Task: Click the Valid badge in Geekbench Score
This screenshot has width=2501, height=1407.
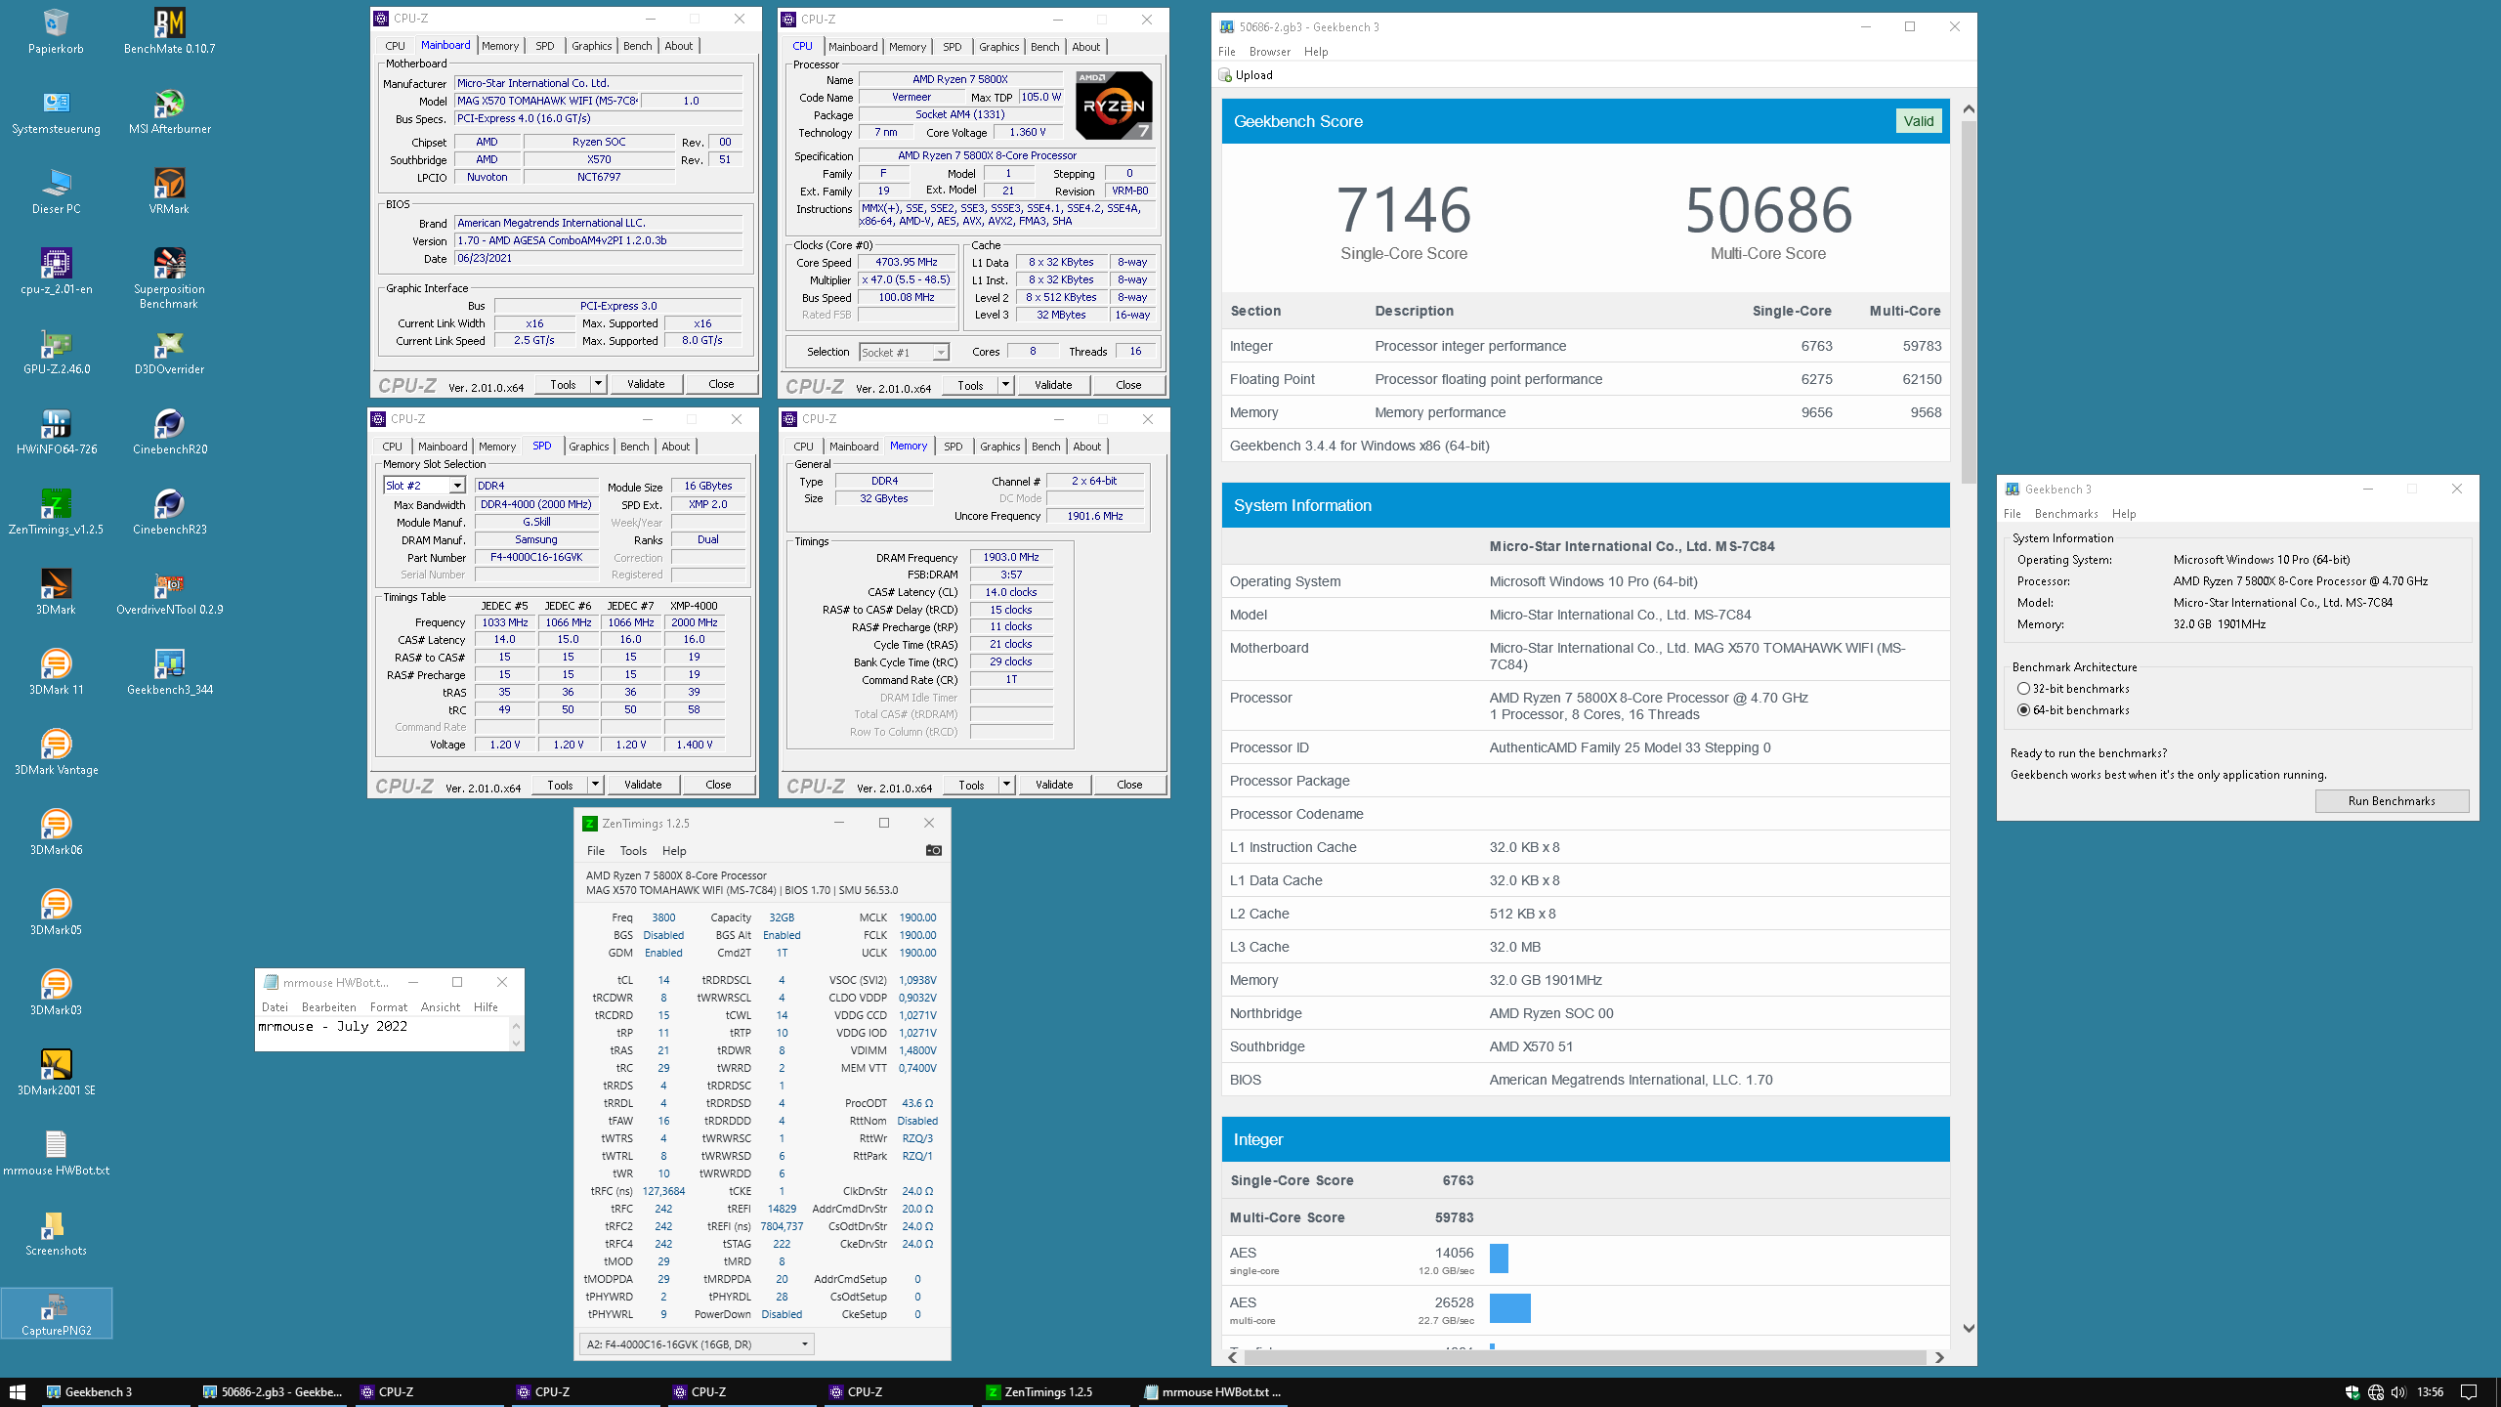Action: pos(1919,121)
